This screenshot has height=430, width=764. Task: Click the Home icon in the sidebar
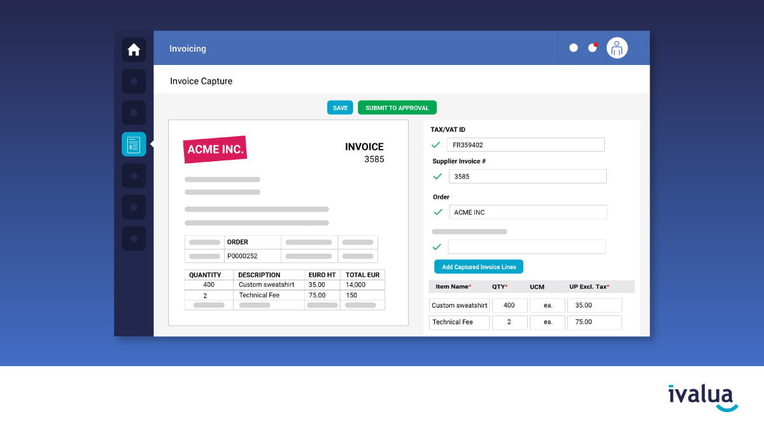coord(134,49)
